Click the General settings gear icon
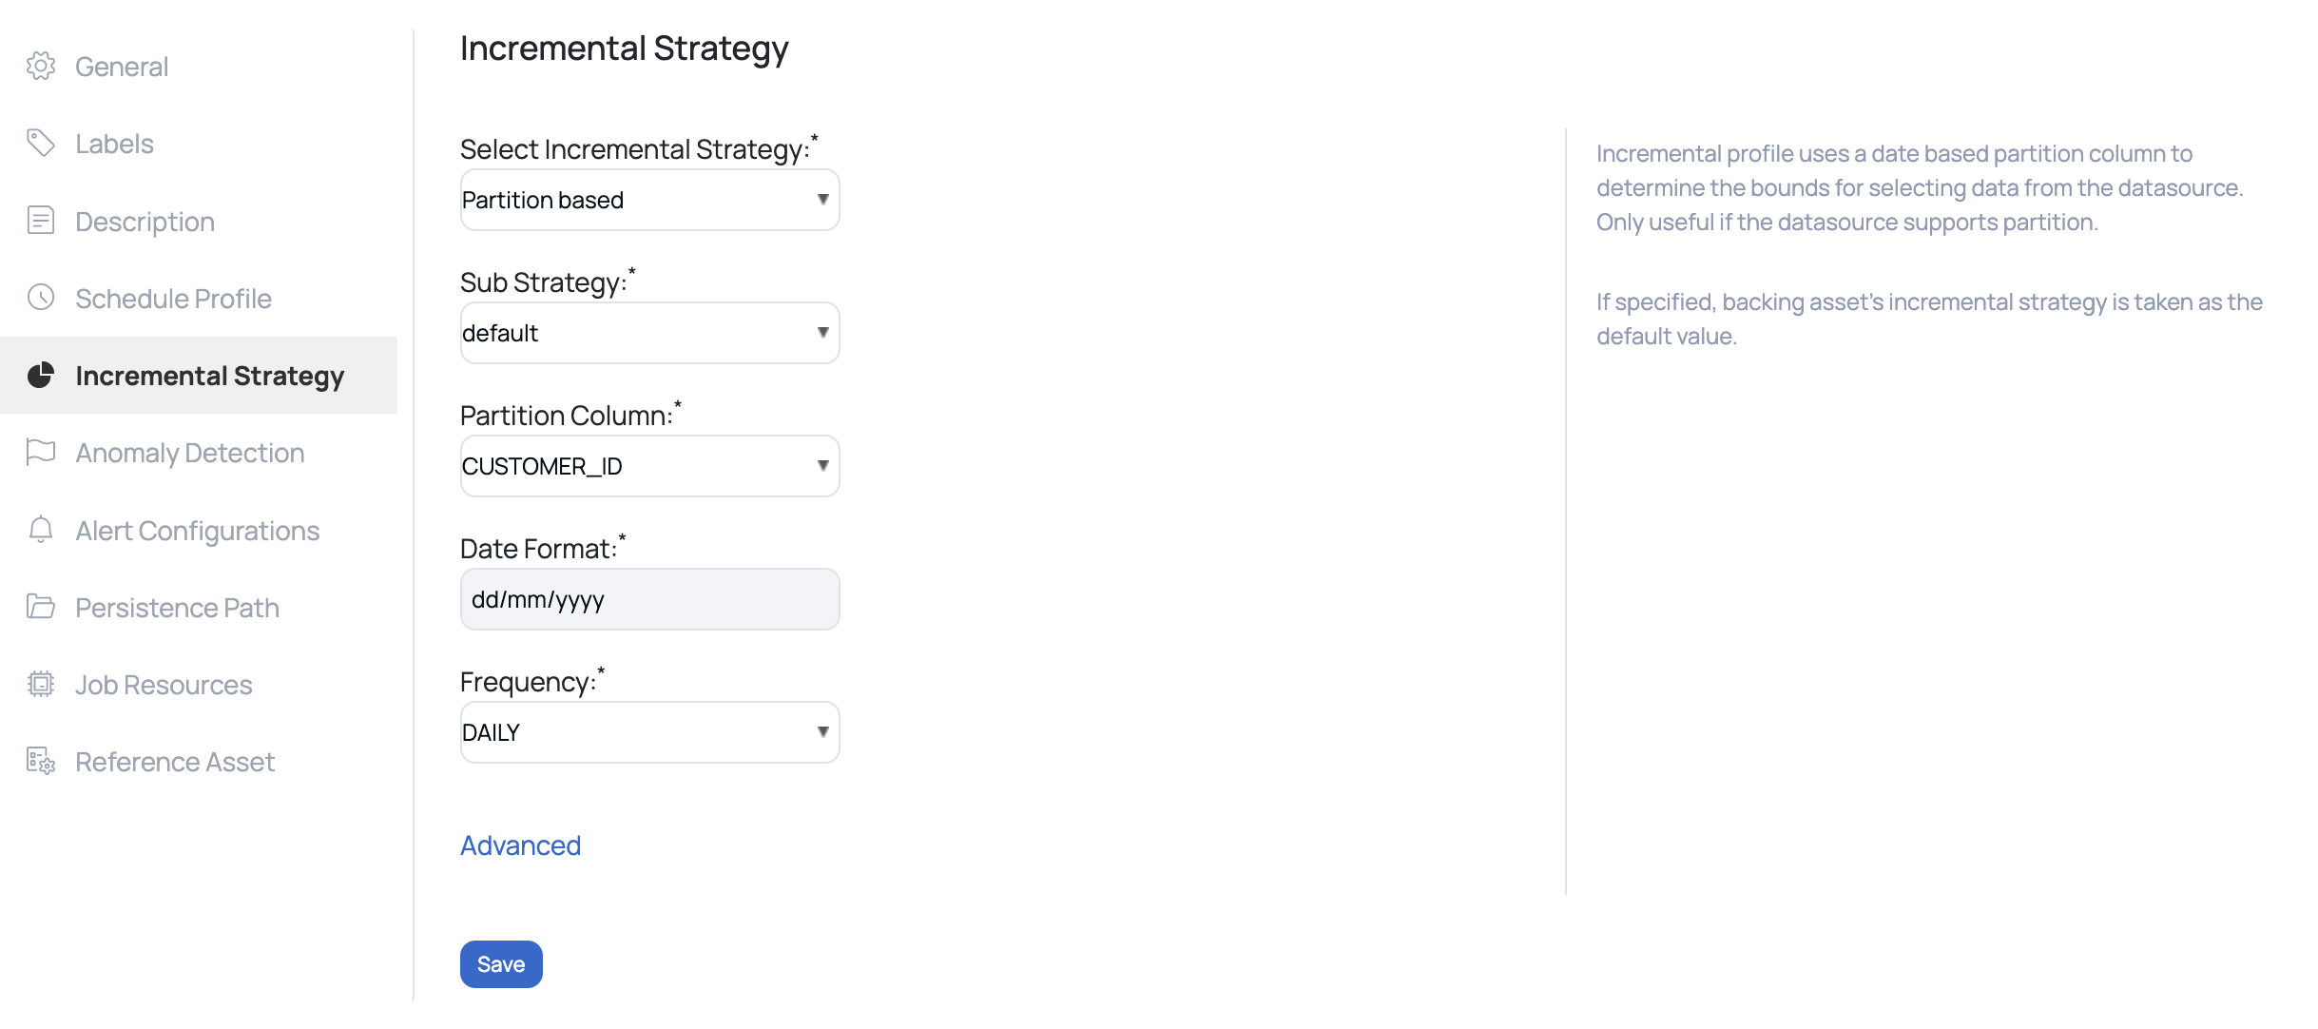Screen dimensions: 2318x1029 click(40, 66)
